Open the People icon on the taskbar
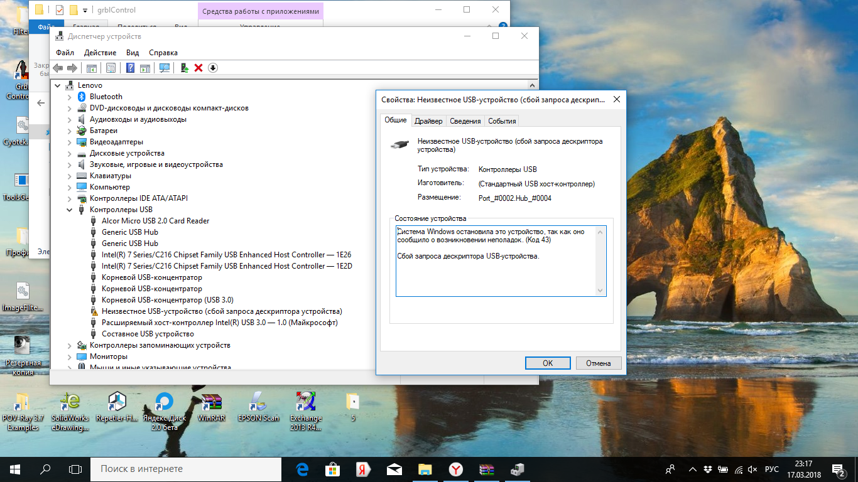Screen dimensions: 858x482 pyautogui.click(x=671, y=469)
